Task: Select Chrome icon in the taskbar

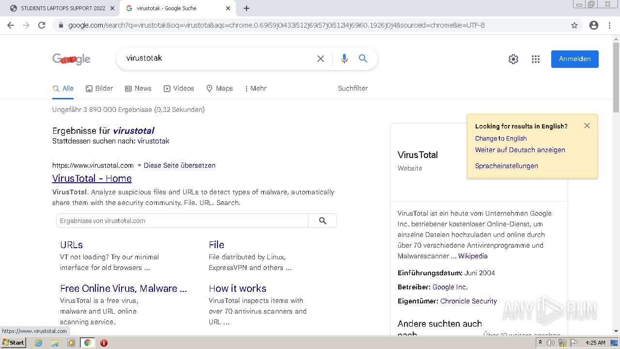Action: coord(87,343)
